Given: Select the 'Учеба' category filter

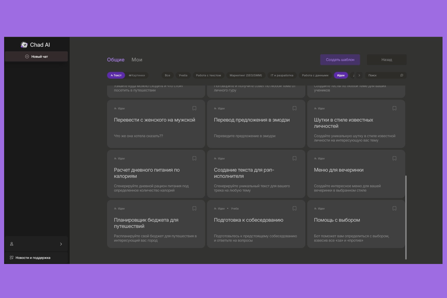Looking at the screenshot, I should 183,75.
